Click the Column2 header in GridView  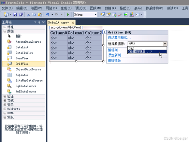(x=93, y=33)
